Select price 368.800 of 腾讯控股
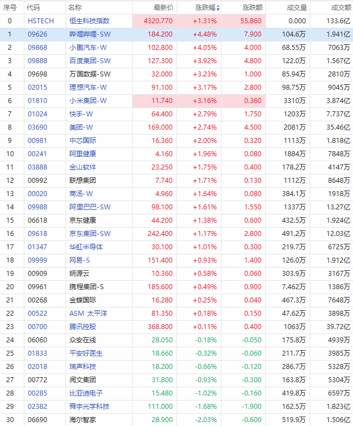This screenshot has width=353, height=426. [160, 327]
